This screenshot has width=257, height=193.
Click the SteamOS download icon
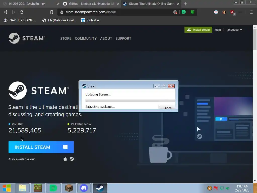[72, 159]
